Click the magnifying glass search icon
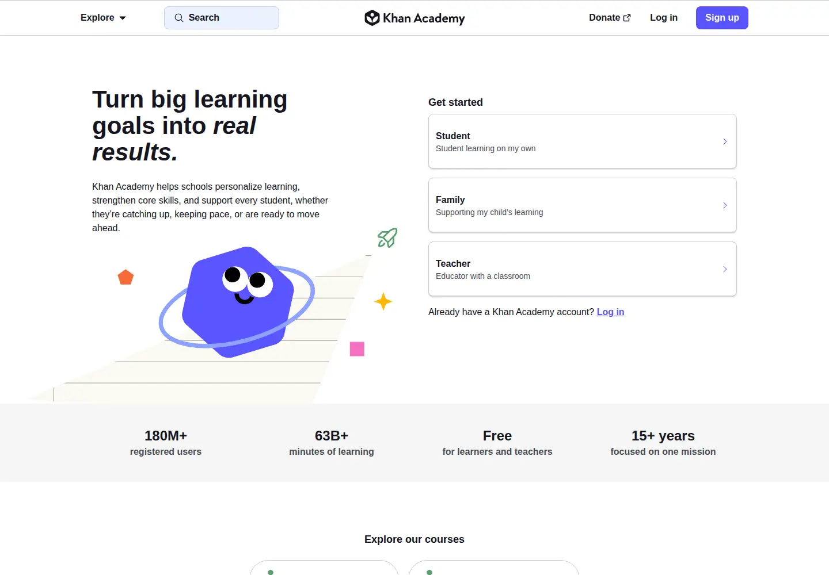This screenshot has height=575, width=829. tap(179, 18)
